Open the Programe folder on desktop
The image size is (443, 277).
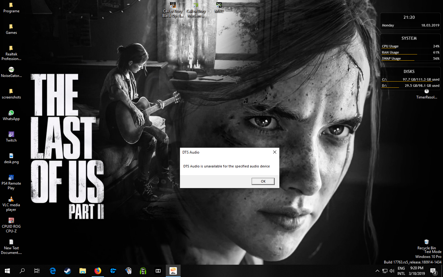coord(11,8)
